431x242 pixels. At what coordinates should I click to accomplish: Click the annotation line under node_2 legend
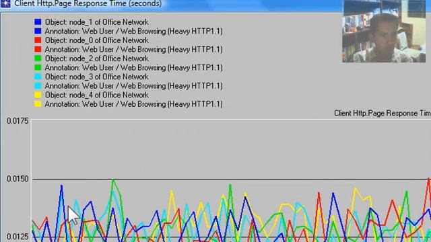coord(133,68)
